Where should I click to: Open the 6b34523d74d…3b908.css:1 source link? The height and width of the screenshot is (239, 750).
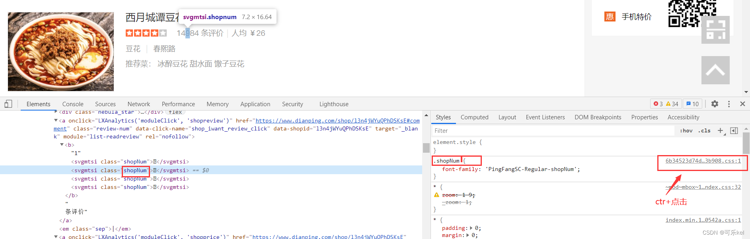pos(703,161)
